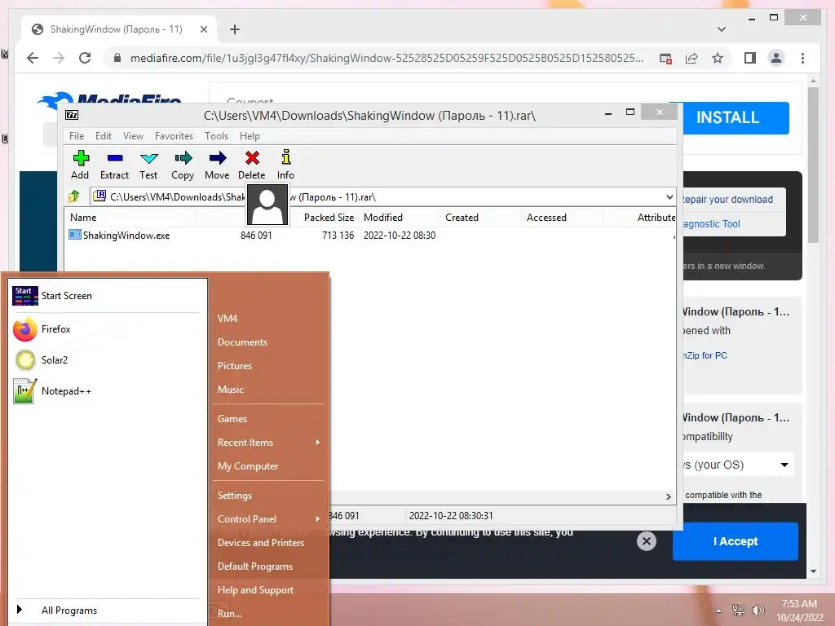
Task: Open the Tools menu in 7-Zip
Action: click(x=216, y=136)
